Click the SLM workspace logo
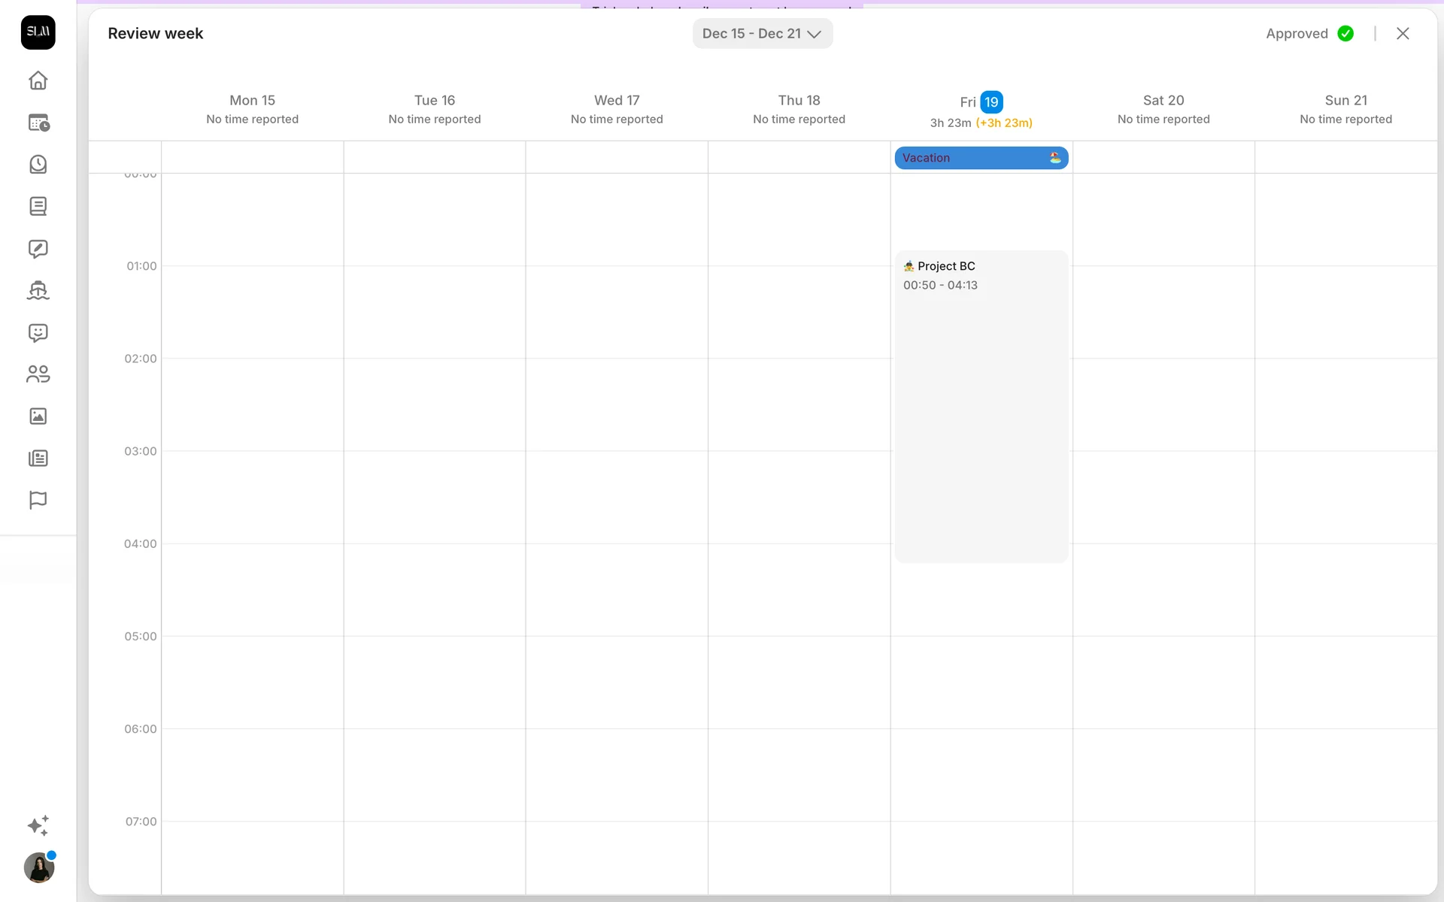 [38, 32]
